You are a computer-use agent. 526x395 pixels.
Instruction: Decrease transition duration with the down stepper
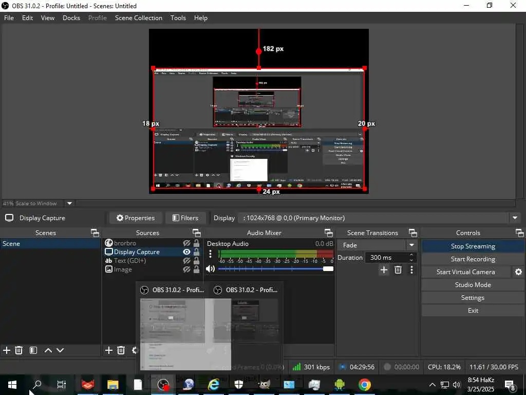pos(411,260)
